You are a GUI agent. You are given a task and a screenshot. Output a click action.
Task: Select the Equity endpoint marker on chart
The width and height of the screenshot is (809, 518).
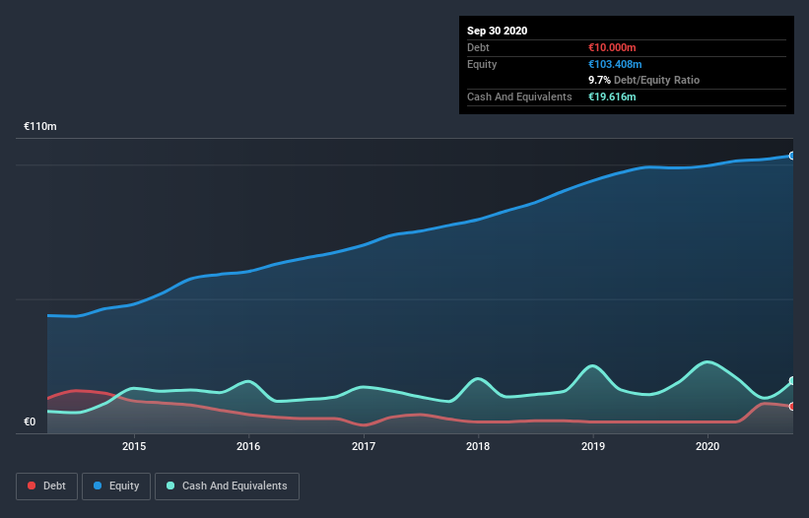(792, 156)
